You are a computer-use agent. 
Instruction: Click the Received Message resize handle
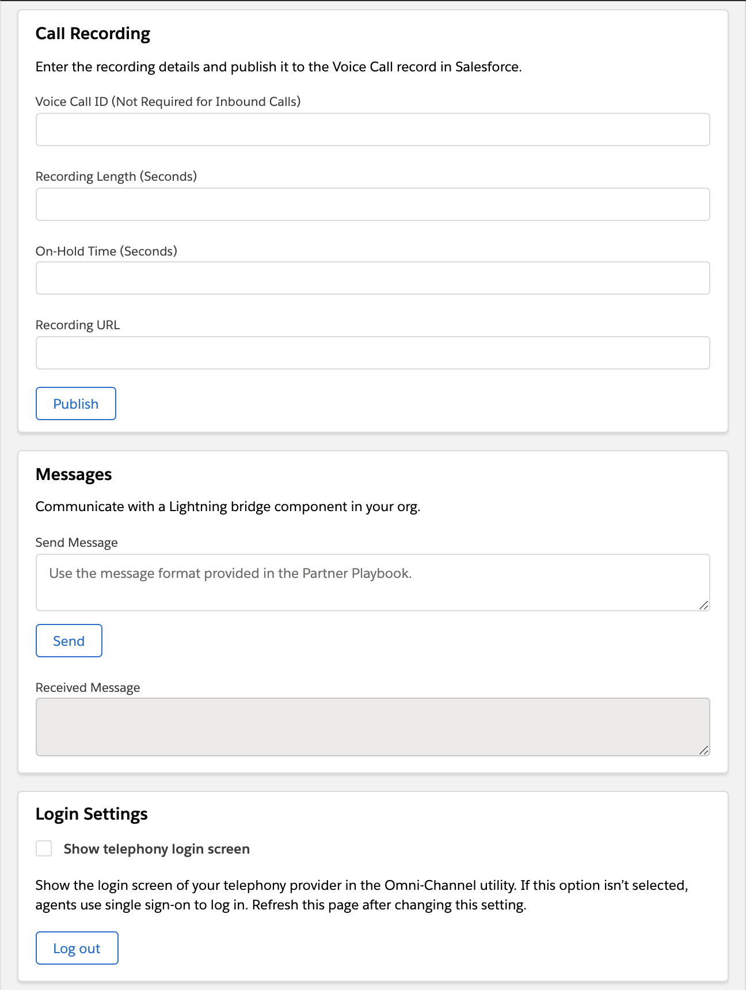coord(705,750)
